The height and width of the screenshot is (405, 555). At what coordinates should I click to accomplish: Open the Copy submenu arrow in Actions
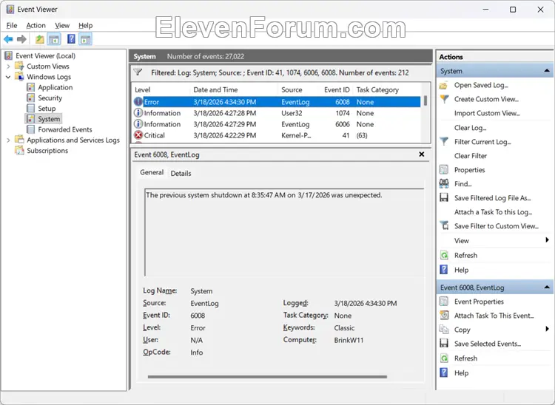tap(547, 329)
